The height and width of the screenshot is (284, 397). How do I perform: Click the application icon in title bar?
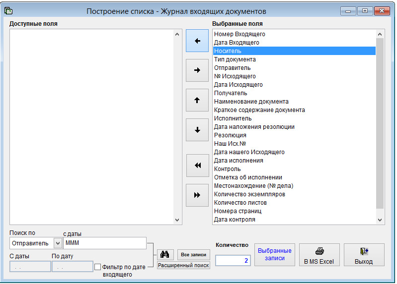tap(8, 11)
